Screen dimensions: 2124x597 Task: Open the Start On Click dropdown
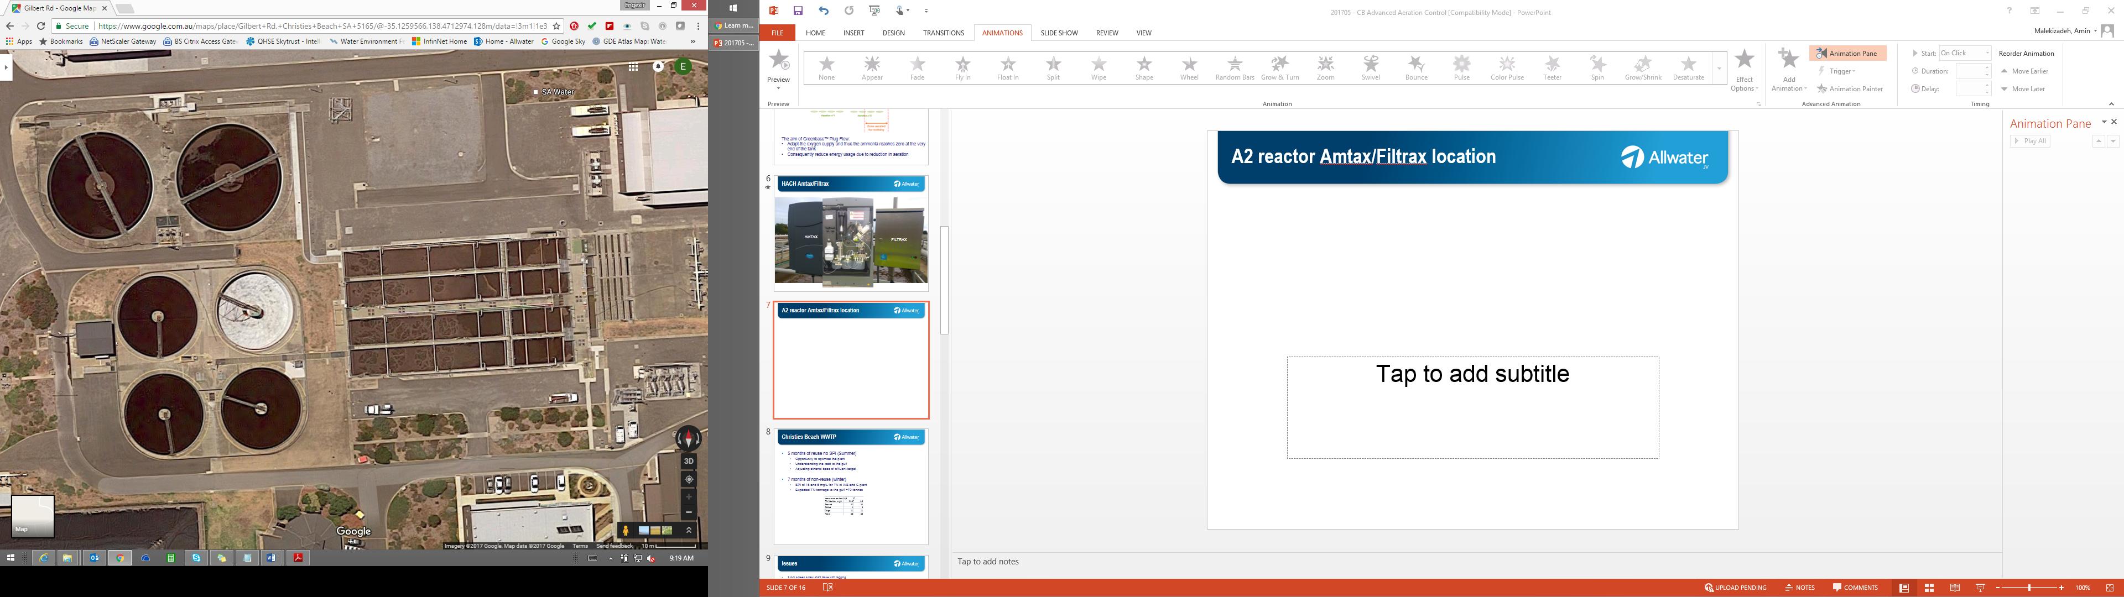1965,53
